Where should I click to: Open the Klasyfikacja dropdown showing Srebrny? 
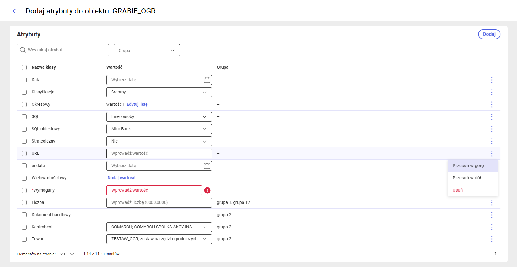click(159, 92)
